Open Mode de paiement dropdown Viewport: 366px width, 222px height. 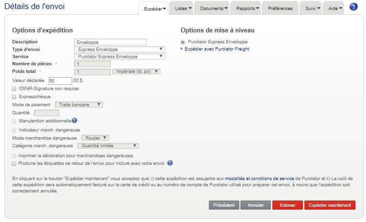pyautogui.click(x=79, y=104)
